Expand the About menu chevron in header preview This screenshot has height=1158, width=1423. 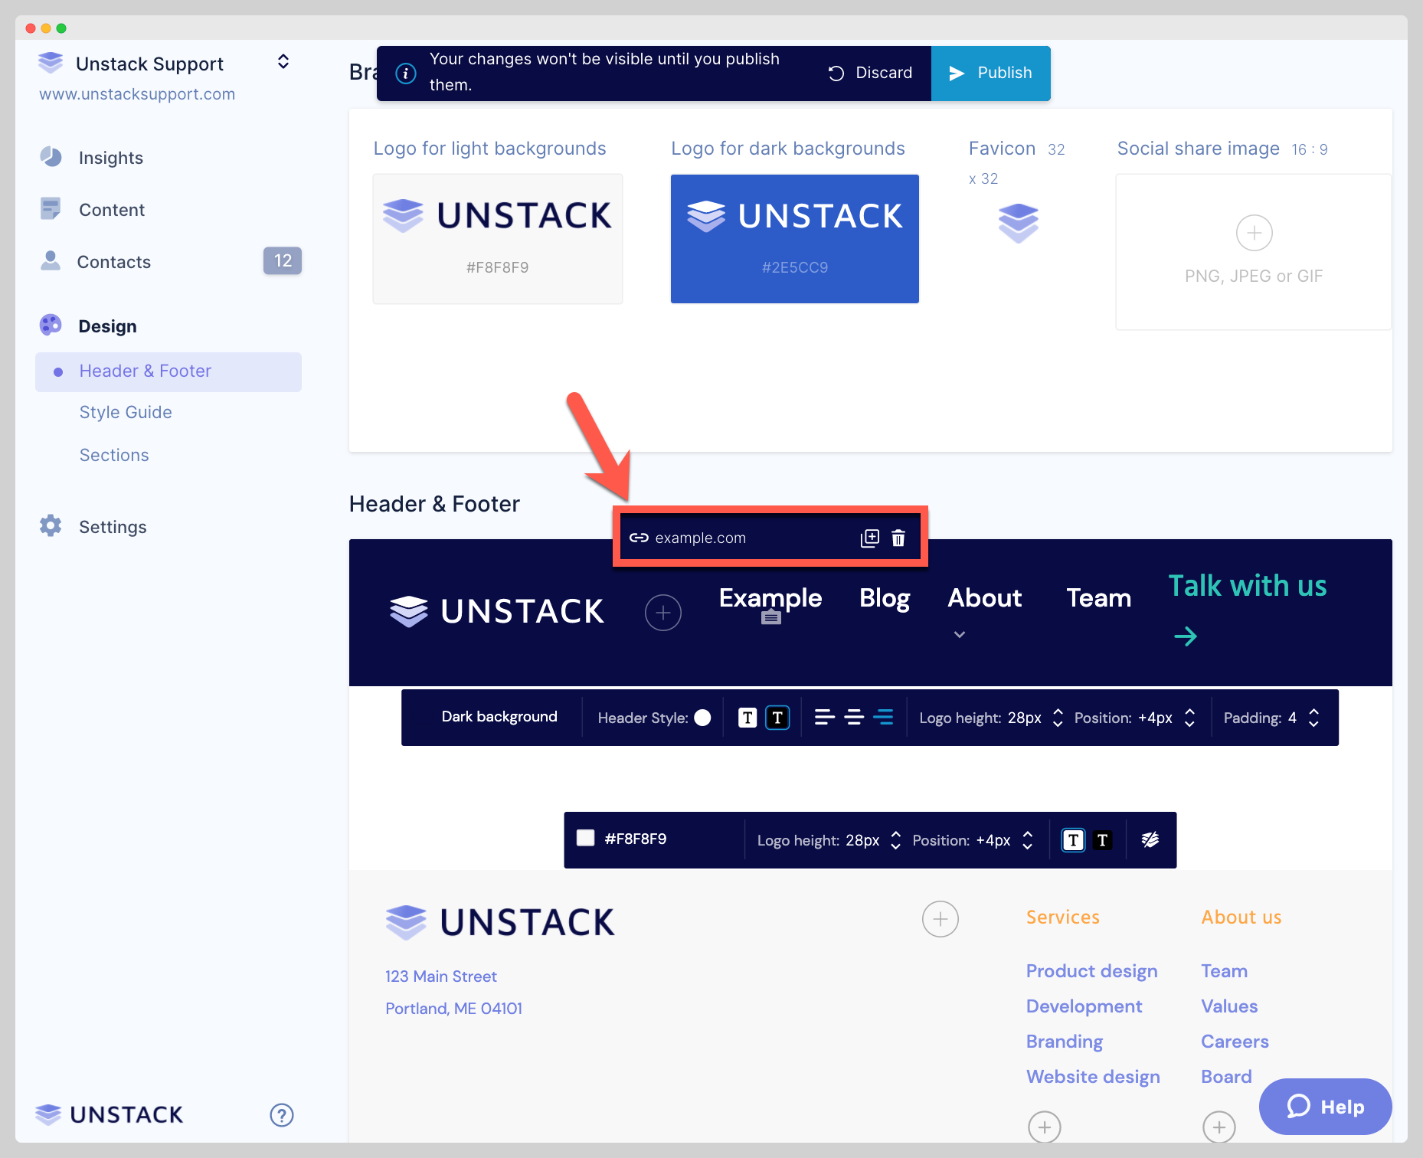[x=958, y=635]
